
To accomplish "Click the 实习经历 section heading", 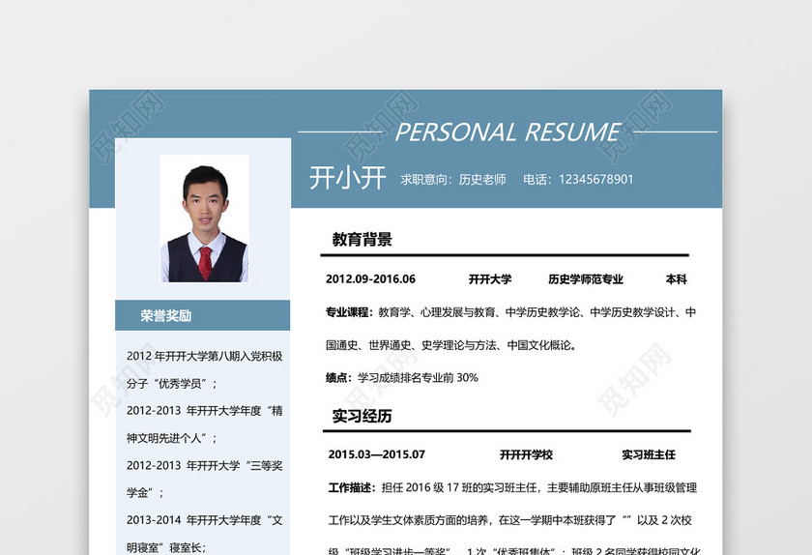I will pos(362,416).
